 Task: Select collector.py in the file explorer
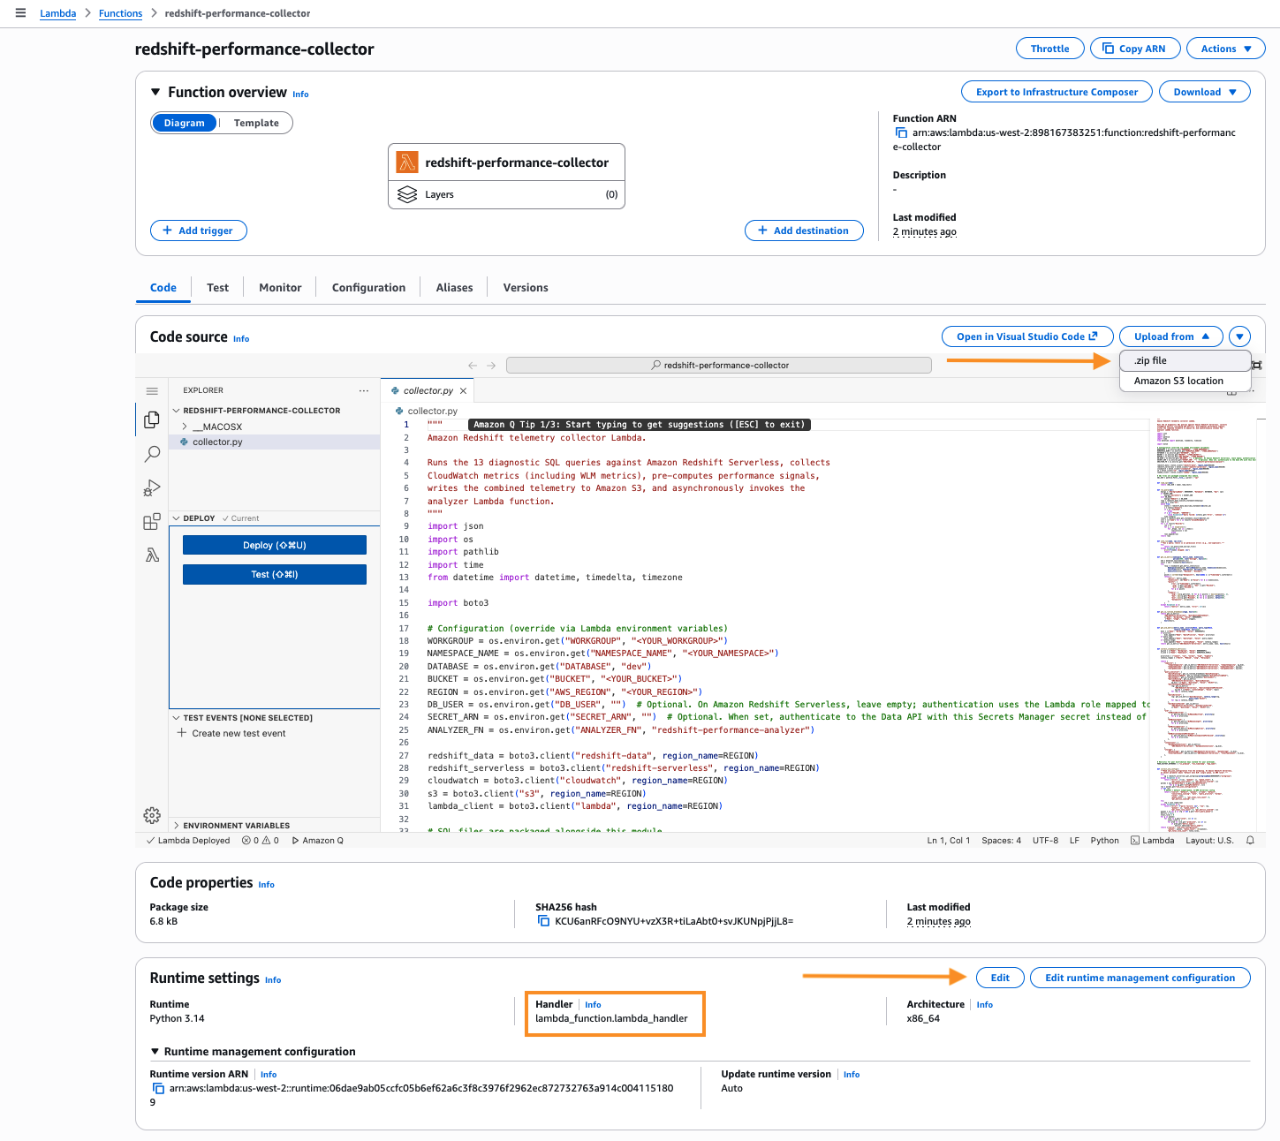[x=275, y=442]
